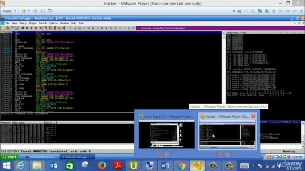Open the Window menu in Immunity Debugger
The image size is (305, 171).
(64, 23)
